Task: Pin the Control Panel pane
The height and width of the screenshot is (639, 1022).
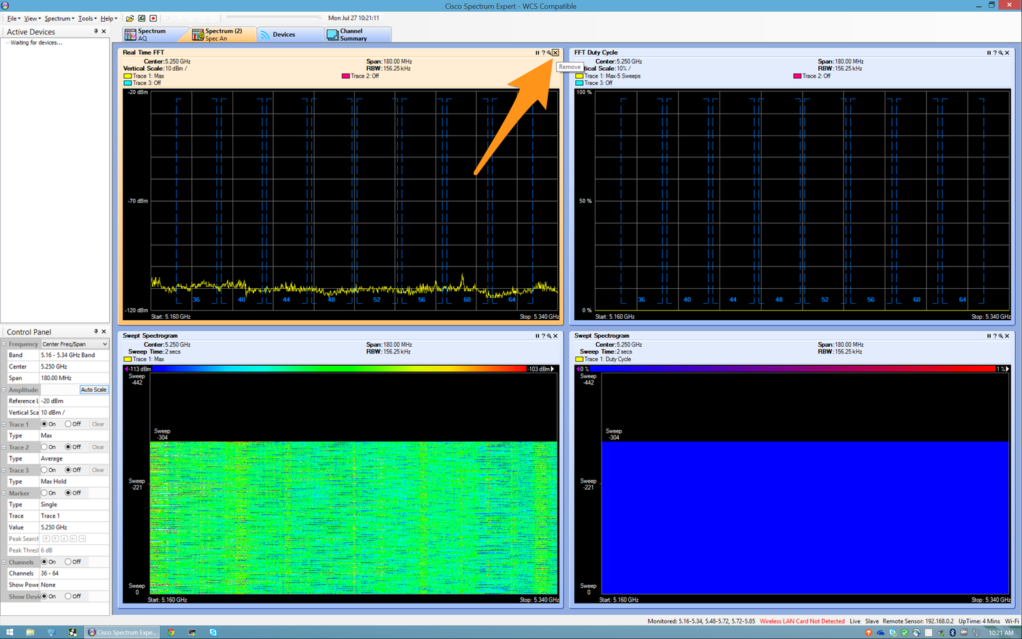Action: 96,332
